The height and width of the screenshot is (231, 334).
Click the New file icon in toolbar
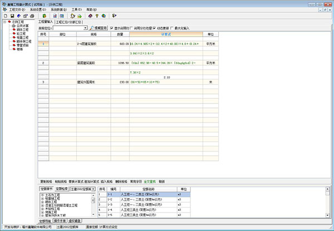6,16
